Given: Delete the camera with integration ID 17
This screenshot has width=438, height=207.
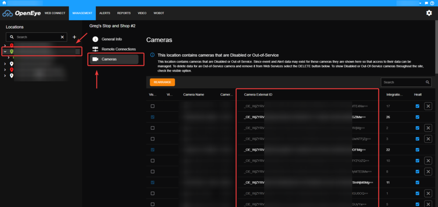Looking at the screenshot, I should pos(428,106).
